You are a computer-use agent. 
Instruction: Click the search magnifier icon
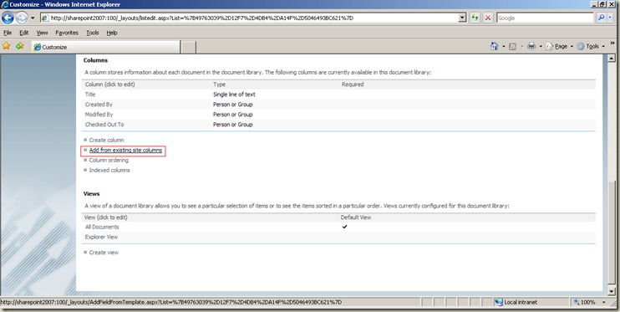tap(601, 18)
